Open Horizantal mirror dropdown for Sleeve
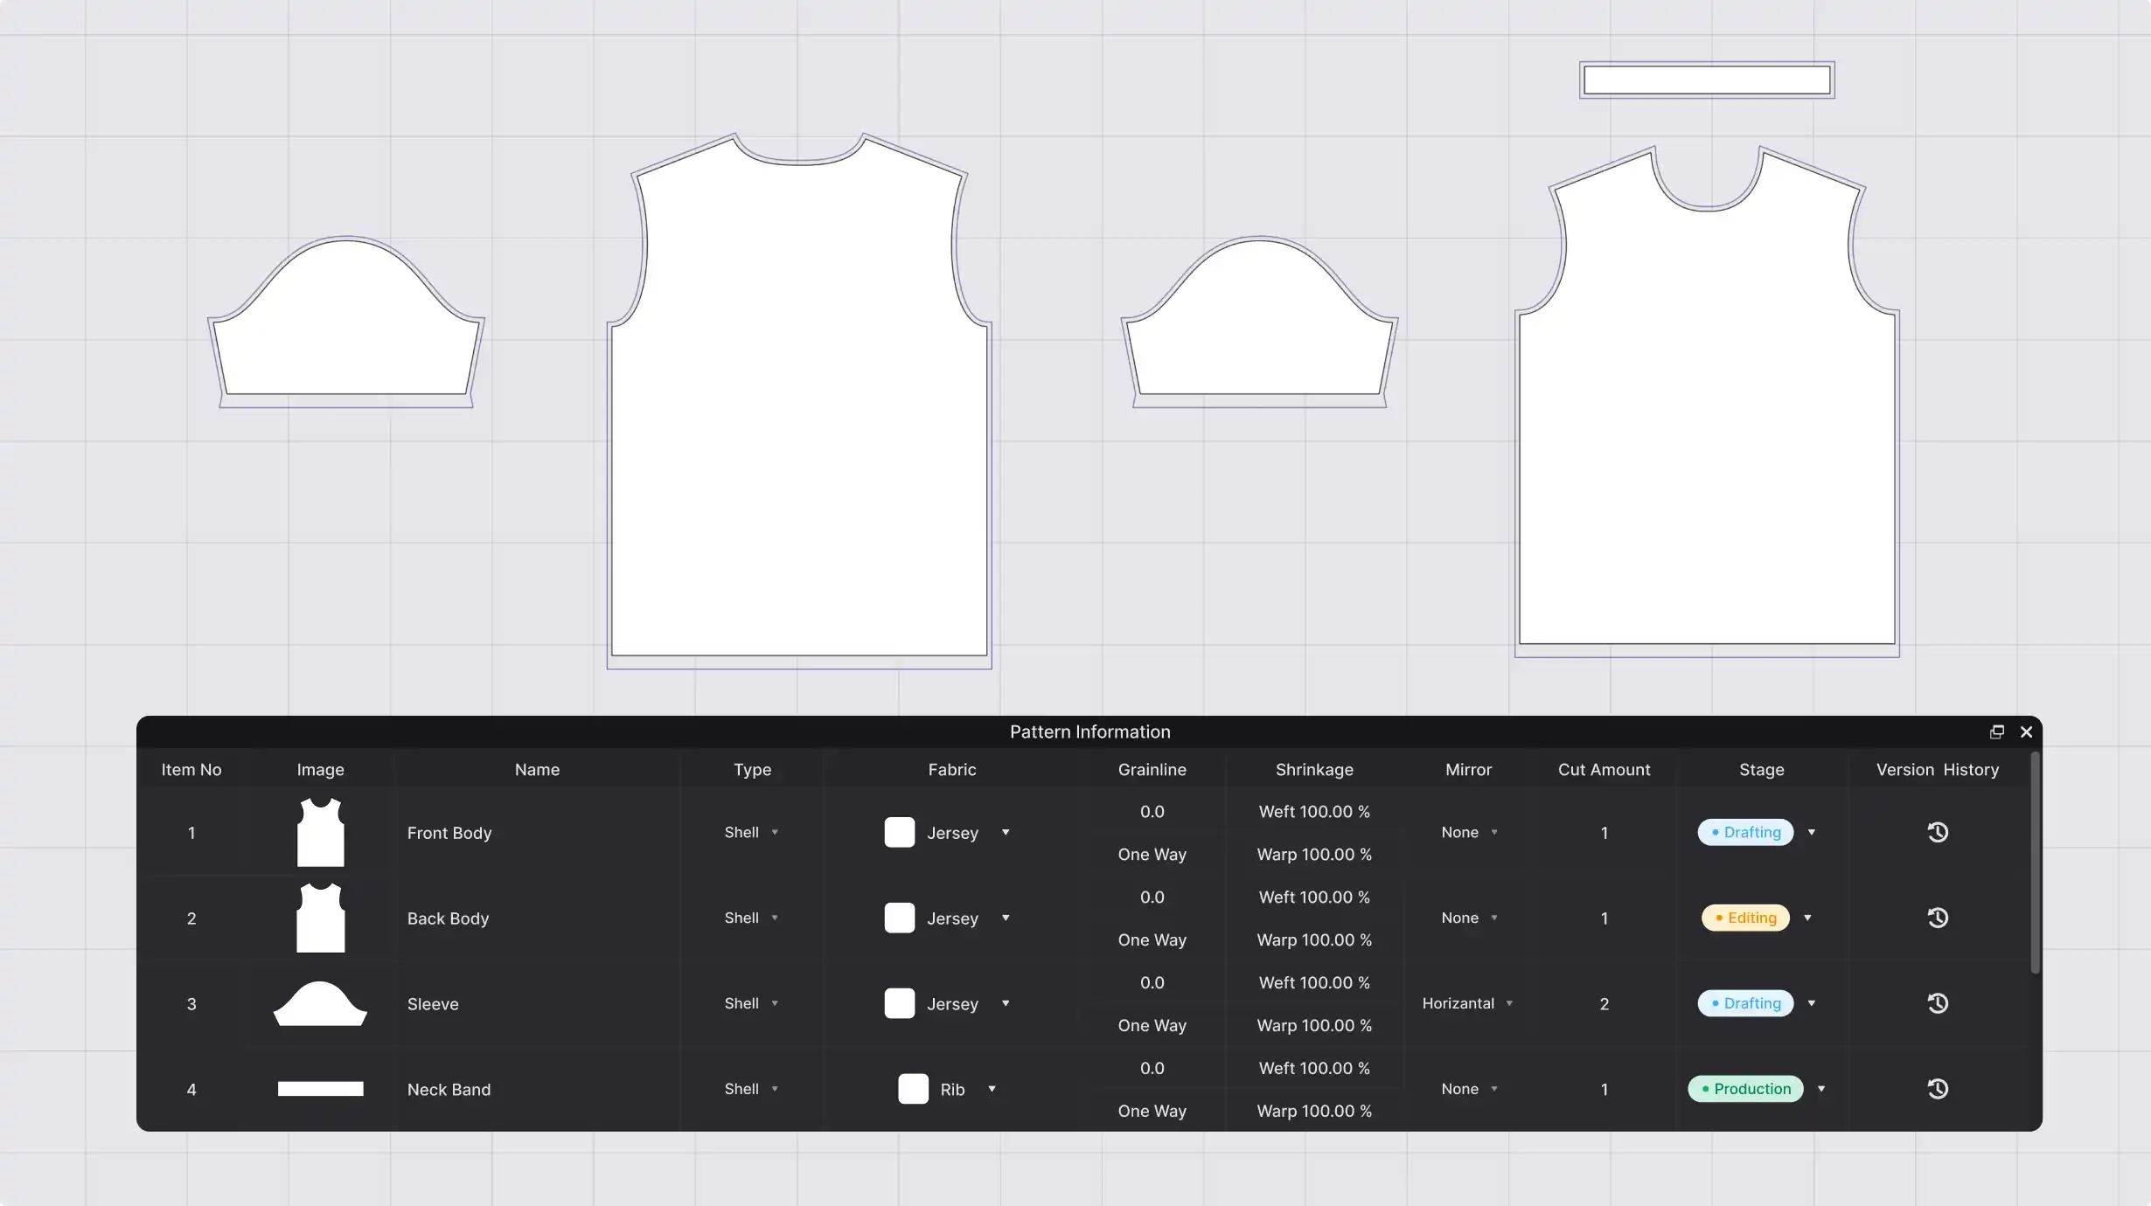2151x1206 pixels. click(x=1467, y=1003)
